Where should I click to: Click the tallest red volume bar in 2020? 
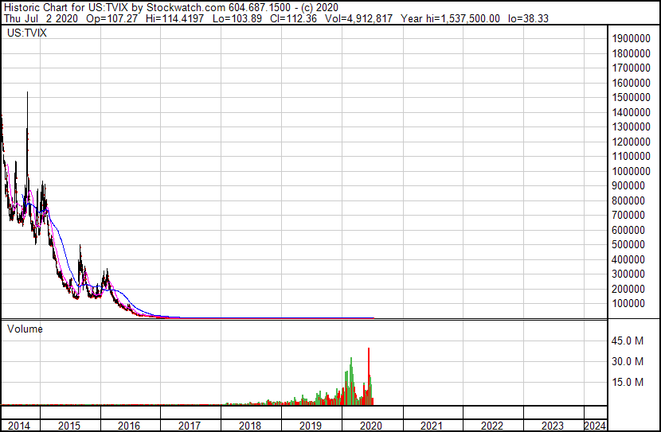369,374
